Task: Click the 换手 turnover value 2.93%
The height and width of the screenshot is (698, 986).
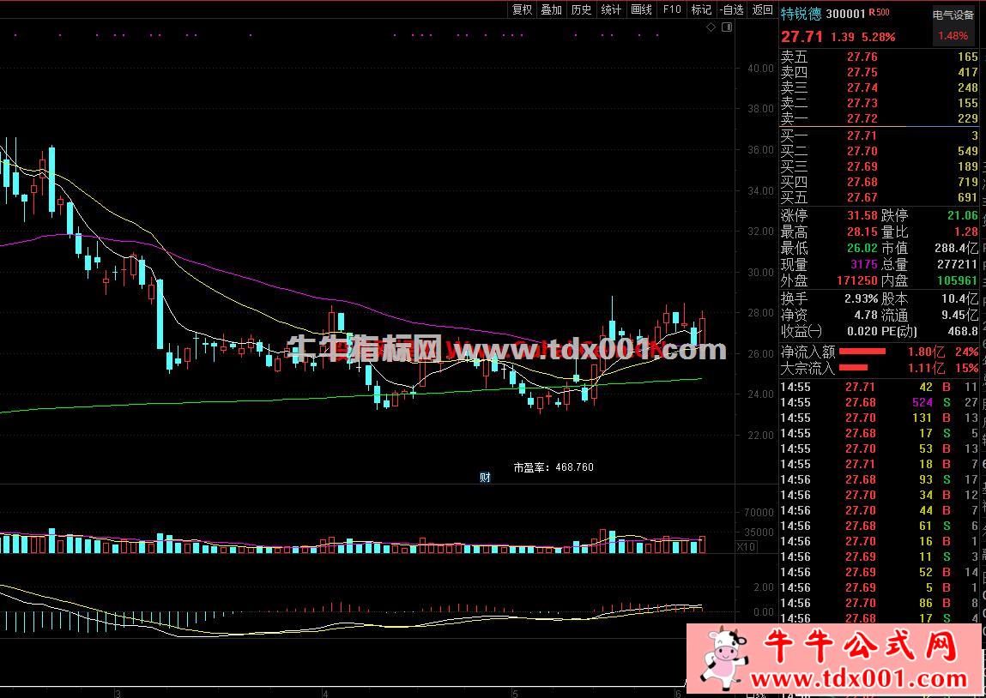Action: tap(861, 298)
